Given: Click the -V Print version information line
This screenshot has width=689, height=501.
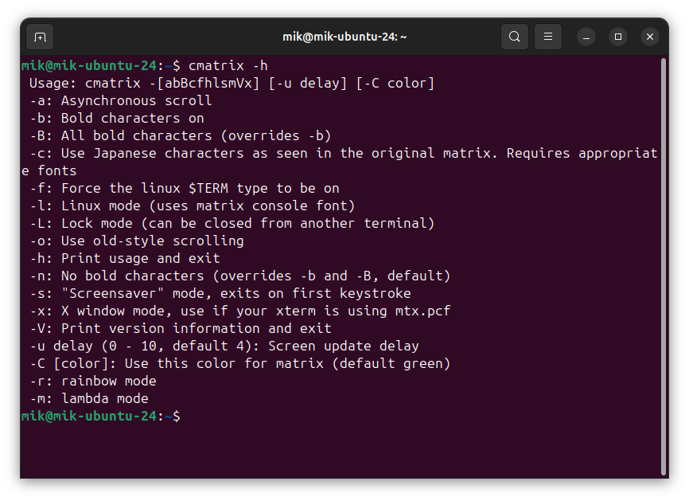Looking at the screenshot, I should click(180, 328).
